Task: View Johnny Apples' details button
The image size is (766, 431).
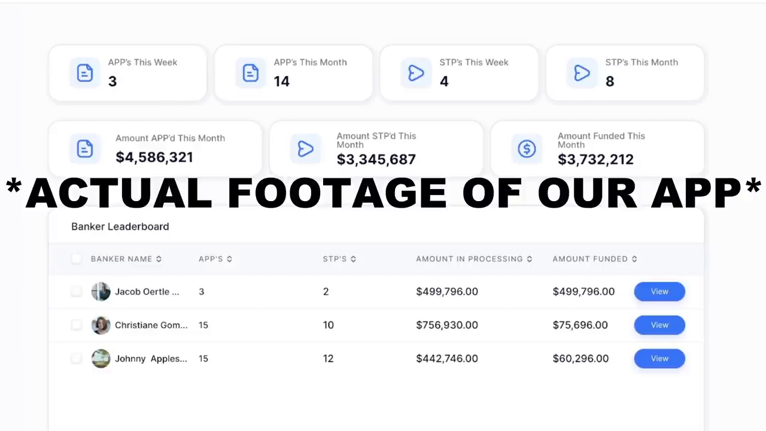Action: pyautogui.click(x=659, y=359)
